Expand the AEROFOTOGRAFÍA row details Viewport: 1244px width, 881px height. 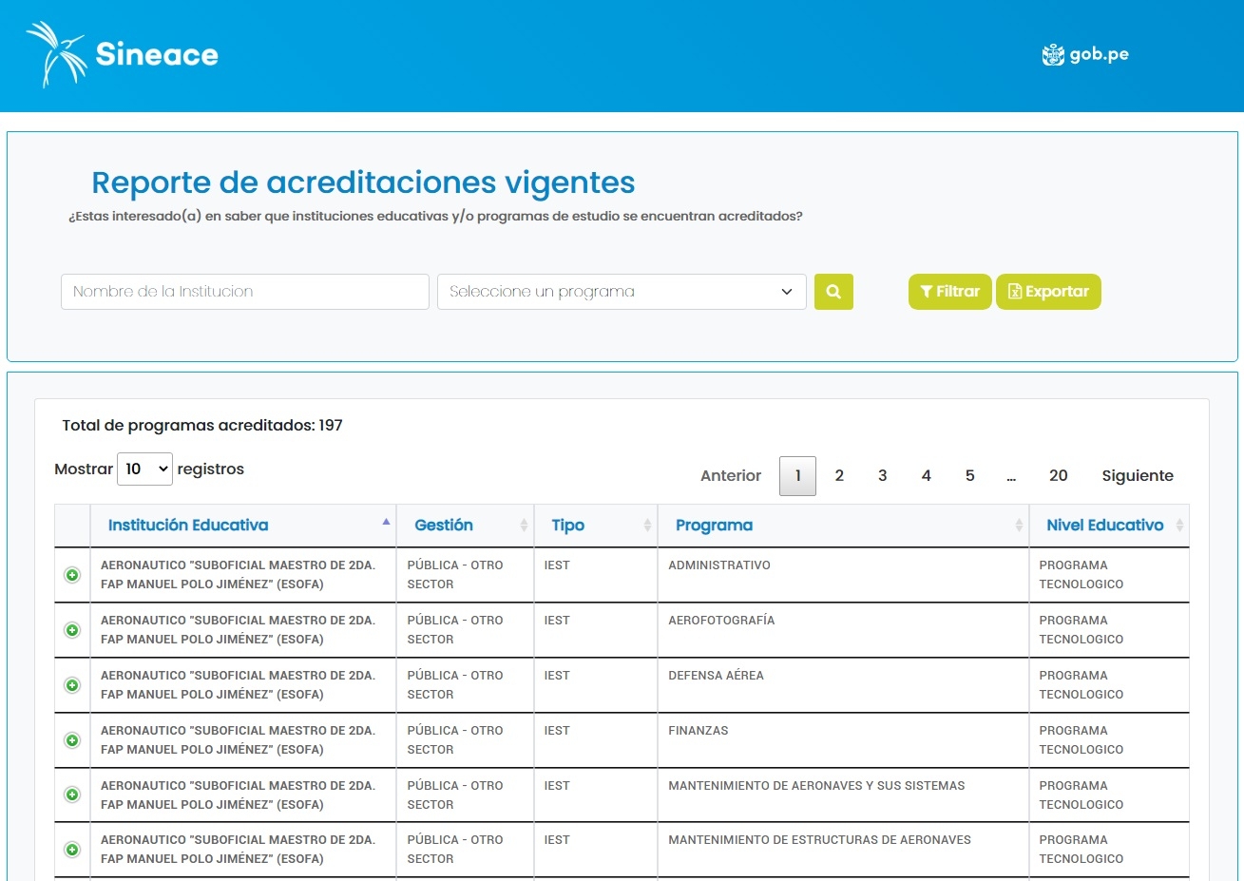coord(72,630)
